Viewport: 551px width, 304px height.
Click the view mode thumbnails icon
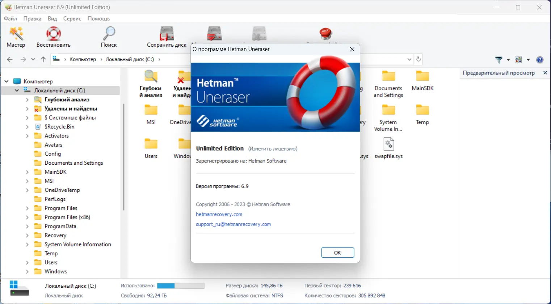click(519, 59)
